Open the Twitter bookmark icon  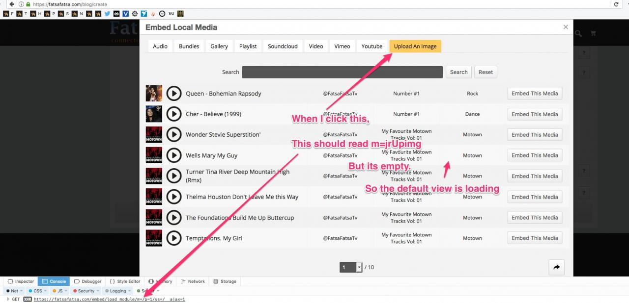click(107, 14)
